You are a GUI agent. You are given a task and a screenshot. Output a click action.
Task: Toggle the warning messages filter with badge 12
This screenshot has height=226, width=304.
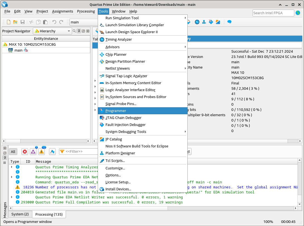[x=41, y=152]
